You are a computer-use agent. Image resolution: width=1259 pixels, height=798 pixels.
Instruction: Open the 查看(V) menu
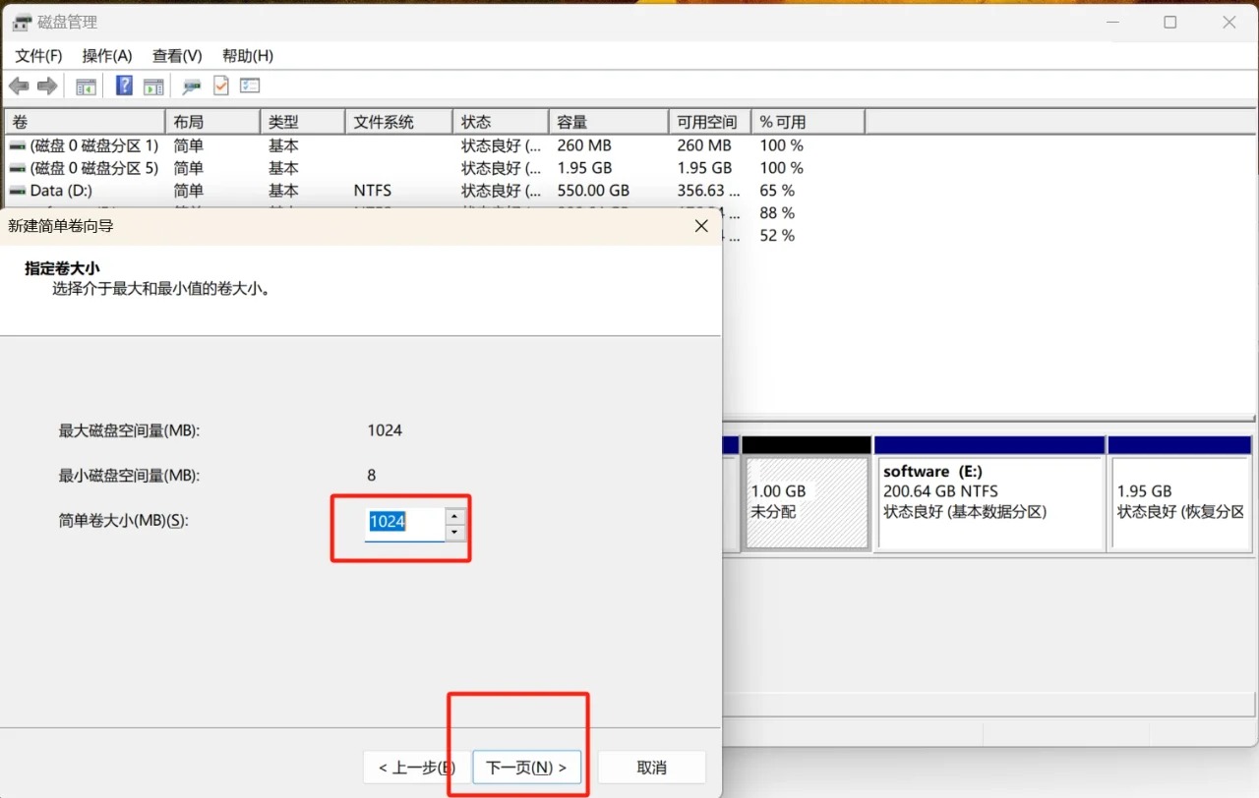pyautogui.click(x=177, y=56)
